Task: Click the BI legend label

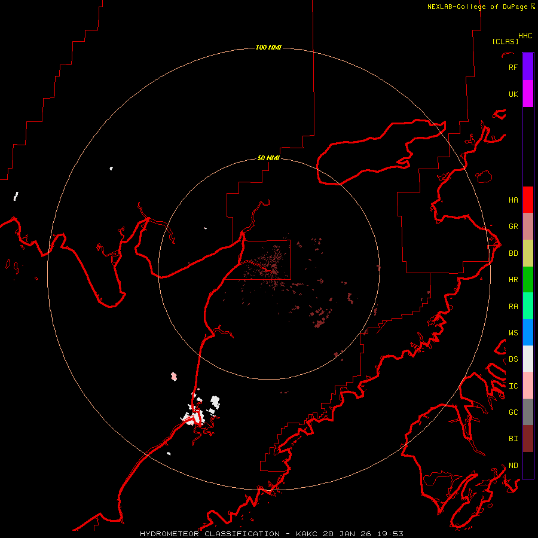Action: click(x=513, y=438)
